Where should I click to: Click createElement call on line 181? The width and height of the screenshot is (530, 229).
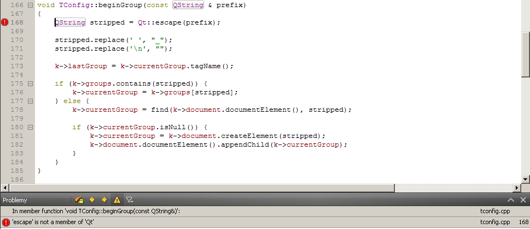pyautogui.click(x=250, y=136)
